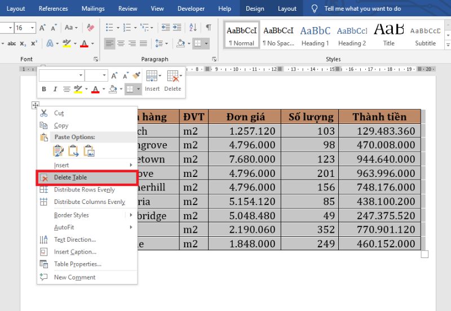This screenshot has height=311, width=451.
Task: Open Line Spacing options in ribbon
Action: pos(159,43)
